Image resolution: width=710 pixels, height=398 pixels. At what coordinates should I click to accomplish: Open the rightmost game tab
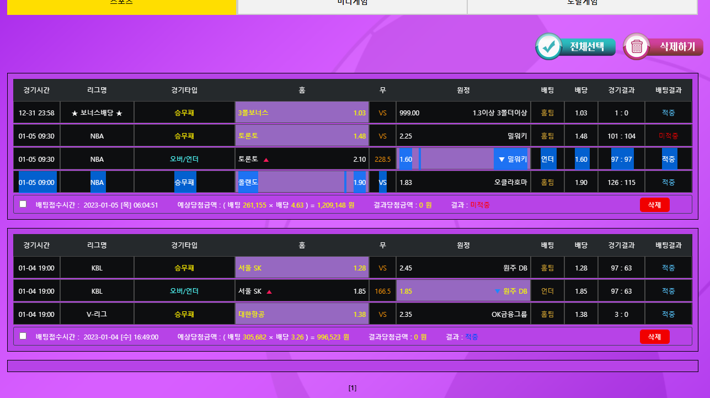coord(582,4)
